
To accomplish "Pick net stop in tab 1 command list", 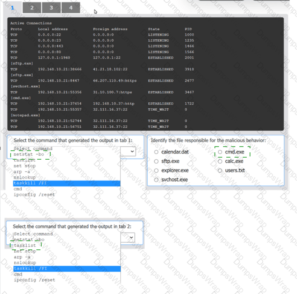I will point(25,166).
